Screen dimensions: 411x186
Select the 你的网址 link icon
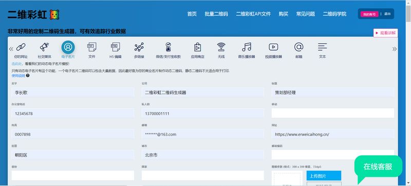coord(21,47)
